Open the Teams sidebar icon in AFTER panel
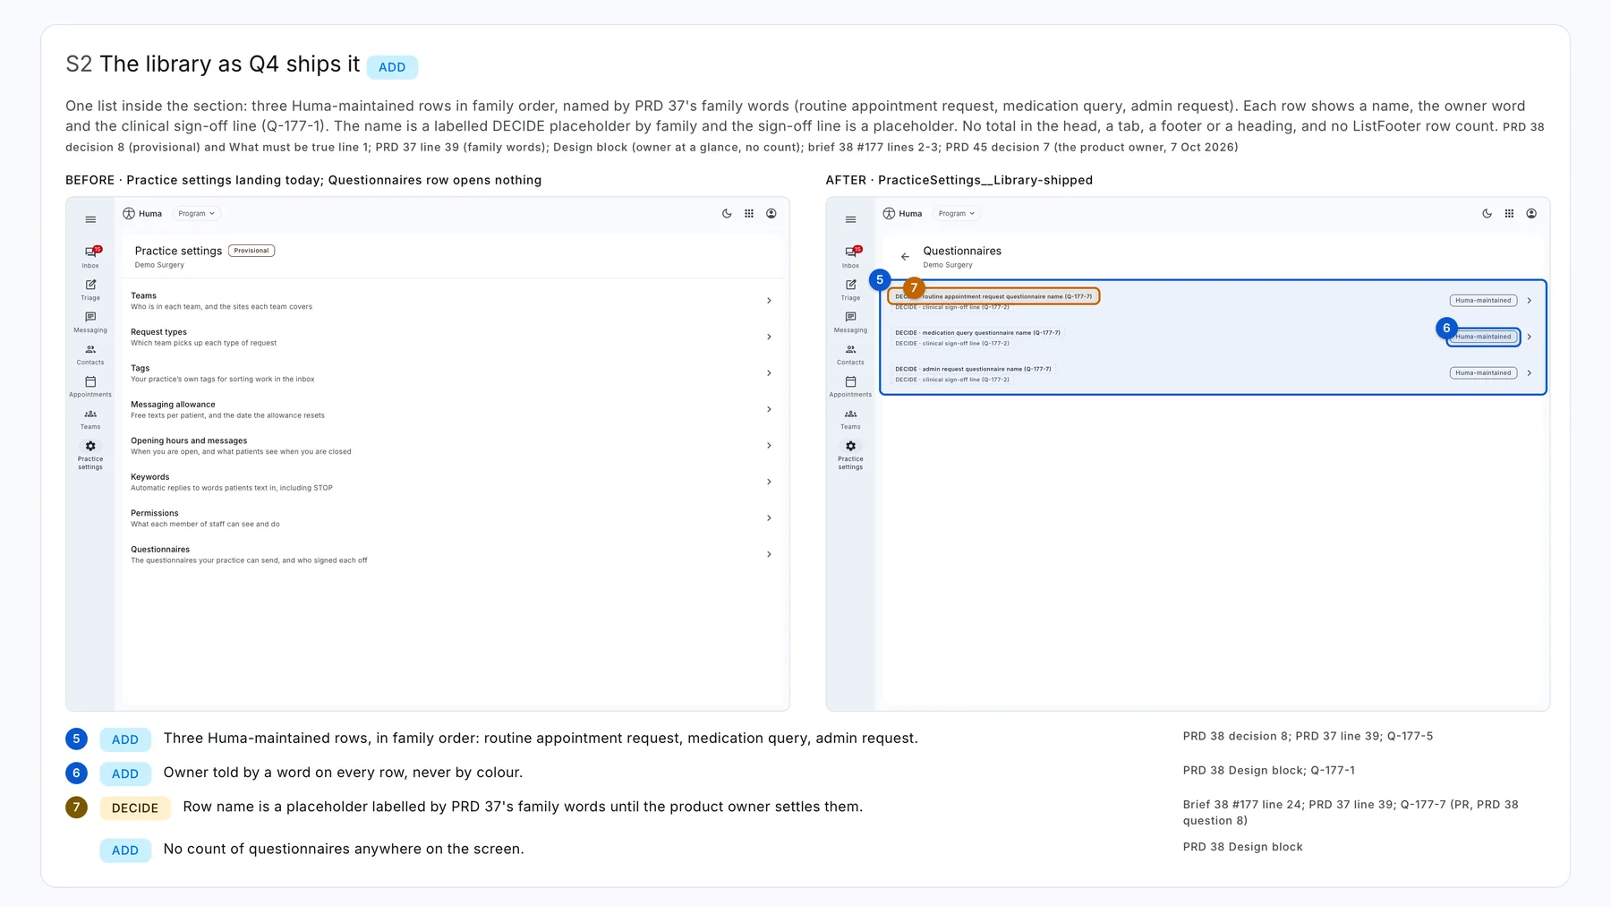The width and height of the screenshot is (1611, 906). point(850,418)
